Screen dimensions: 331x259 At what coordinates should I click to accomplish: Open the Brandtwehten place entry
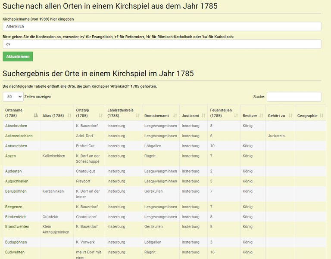pos(17,227)
